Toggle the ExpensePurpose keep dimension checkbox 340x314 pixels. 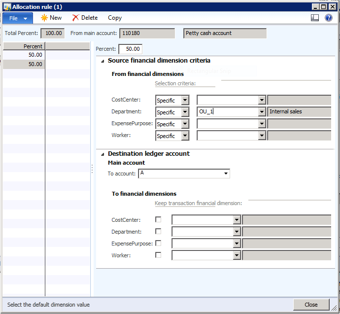(x=158, y=244)
